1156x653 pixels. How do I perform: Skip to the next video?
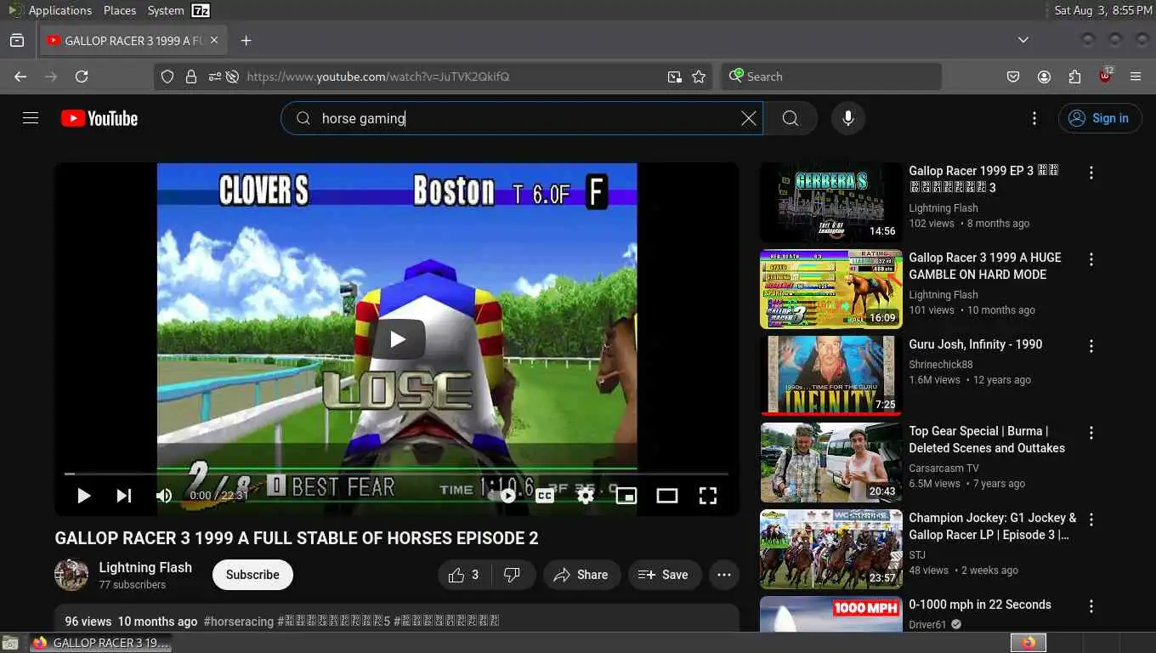[124, 495]
